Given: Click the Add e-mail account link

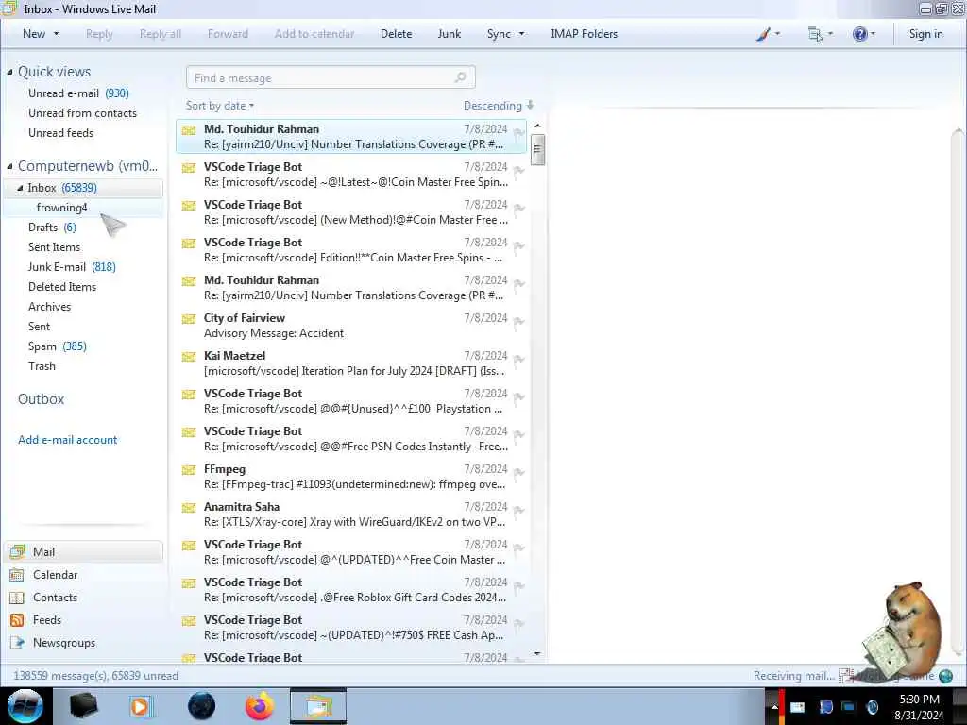Looking at the screenshot, I should click(x=67, y=440).
